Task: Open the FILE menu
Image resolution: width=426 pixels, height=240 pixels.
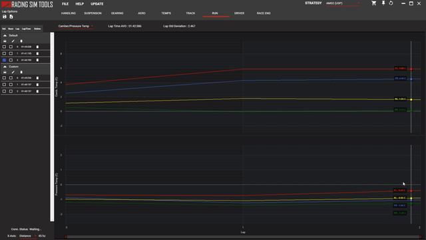Action: click(x=65, y=4)
